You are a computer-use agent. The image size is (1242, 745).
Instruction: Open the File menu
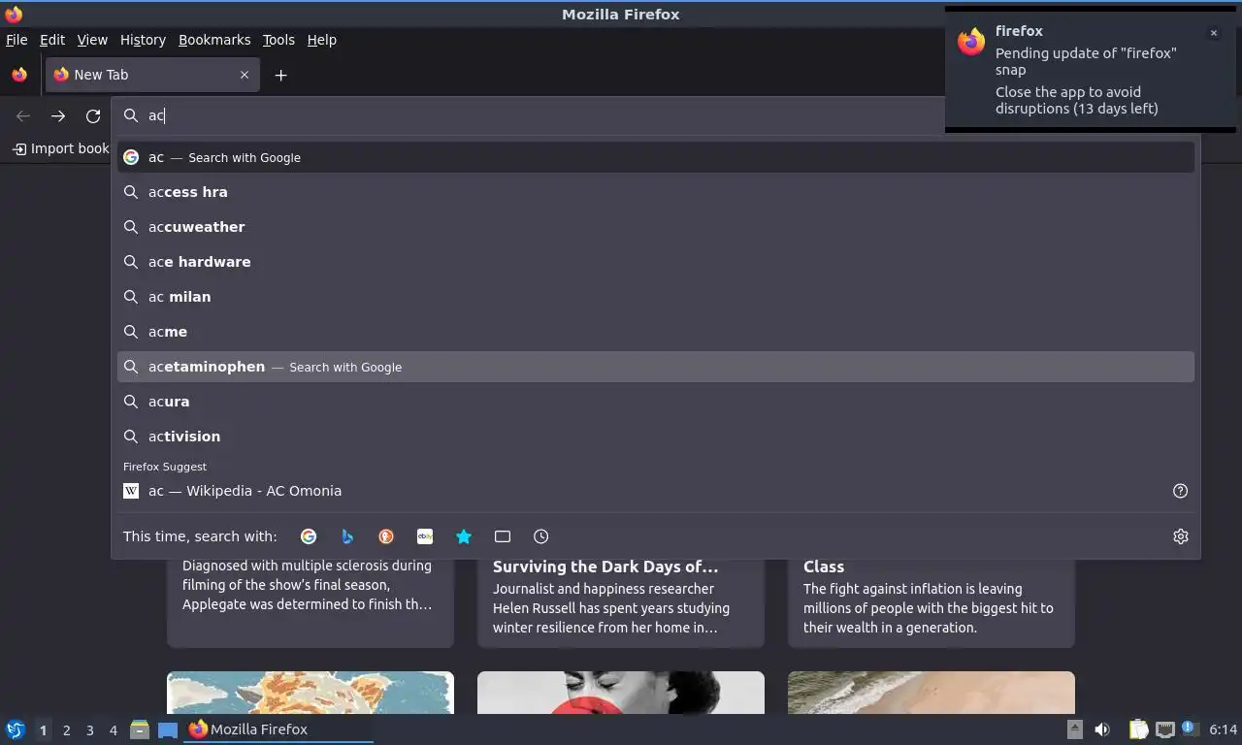[x=16, y=40]
